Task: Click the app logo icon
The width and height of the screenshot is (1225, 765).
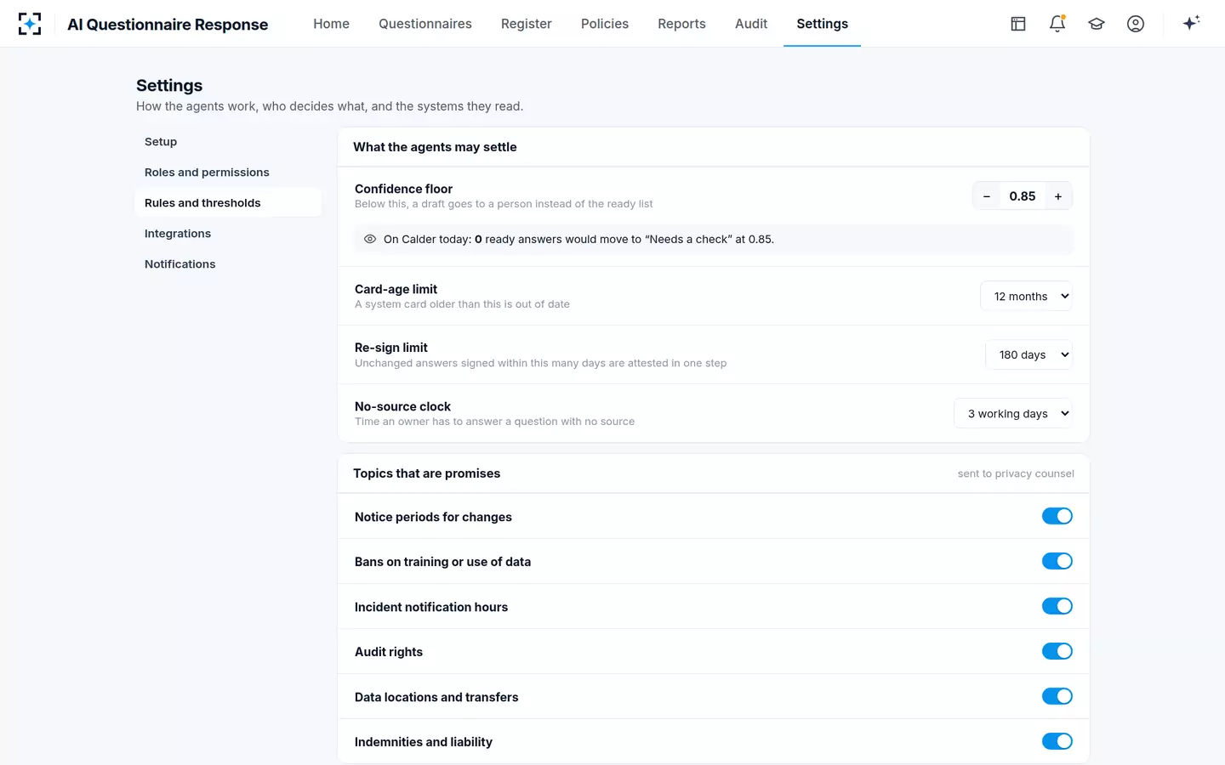Action: (30, 24)
